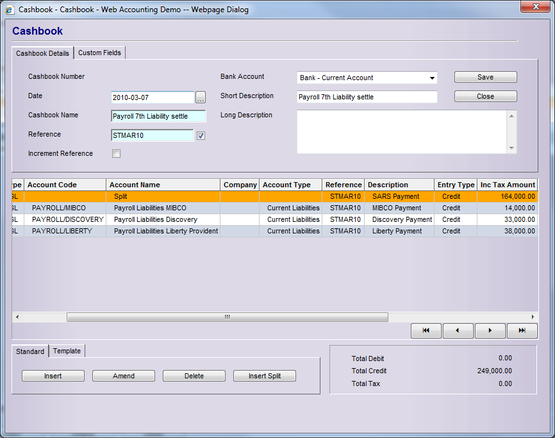Enable the Increment Reference checkbox
The image size is (555, 438).
pyautogui.click(x=116, y=154)
